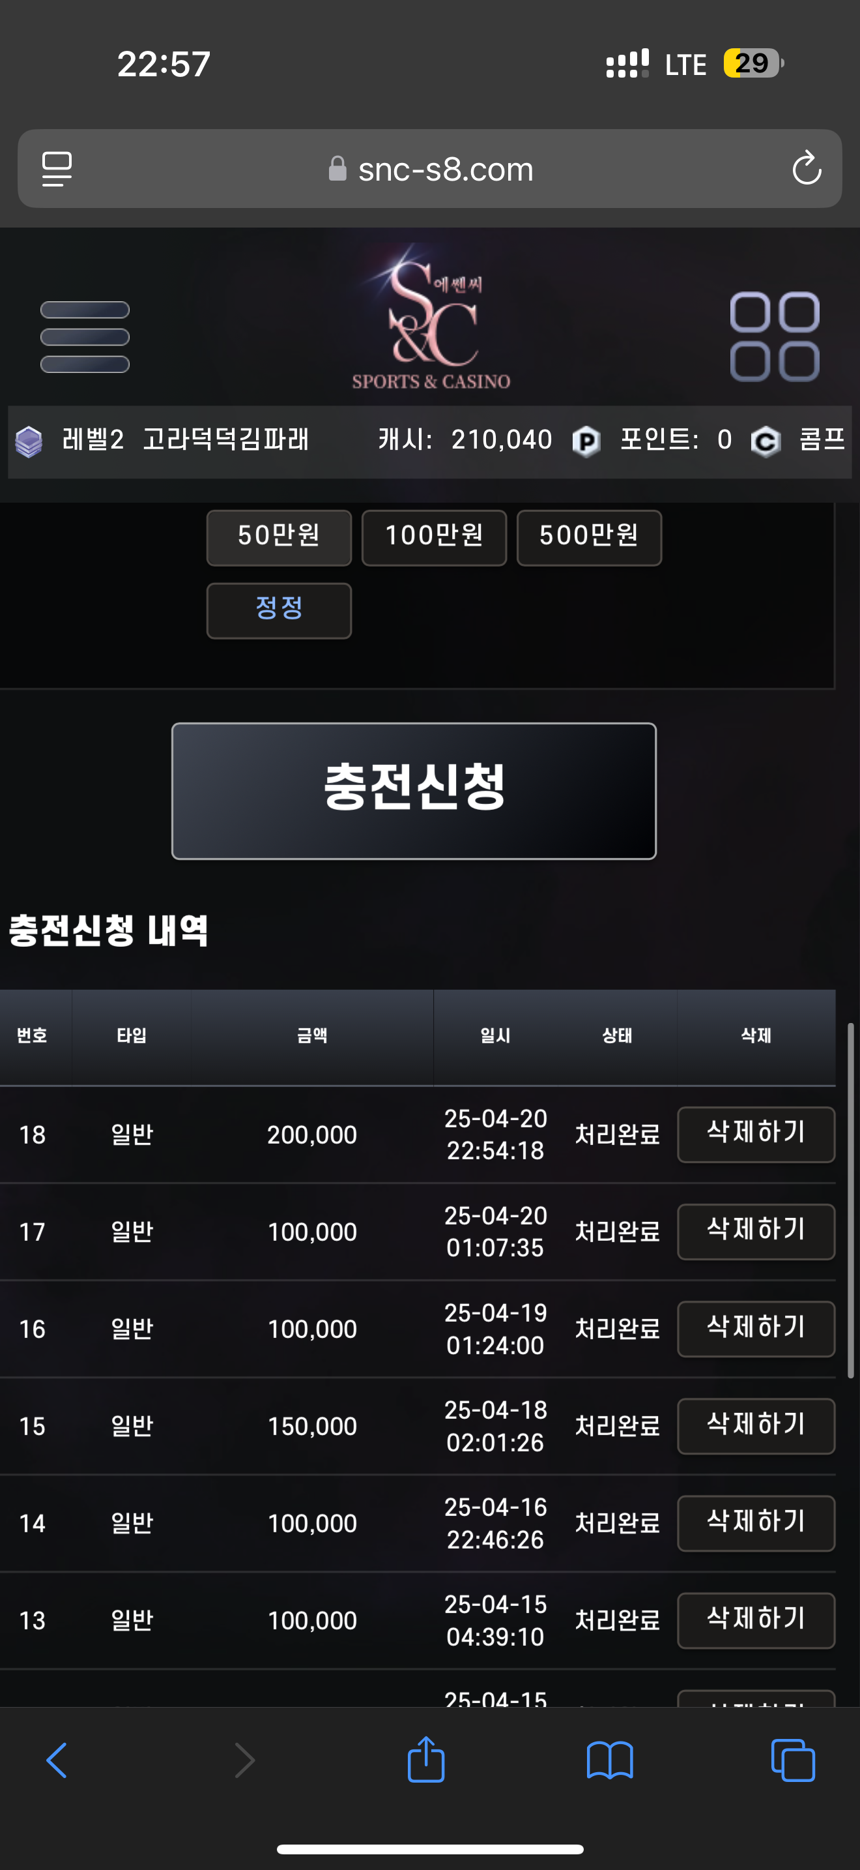The image size is (860, 1870).
Task: Select the 500만원 amount button
Action: click(x=589, y=537)
